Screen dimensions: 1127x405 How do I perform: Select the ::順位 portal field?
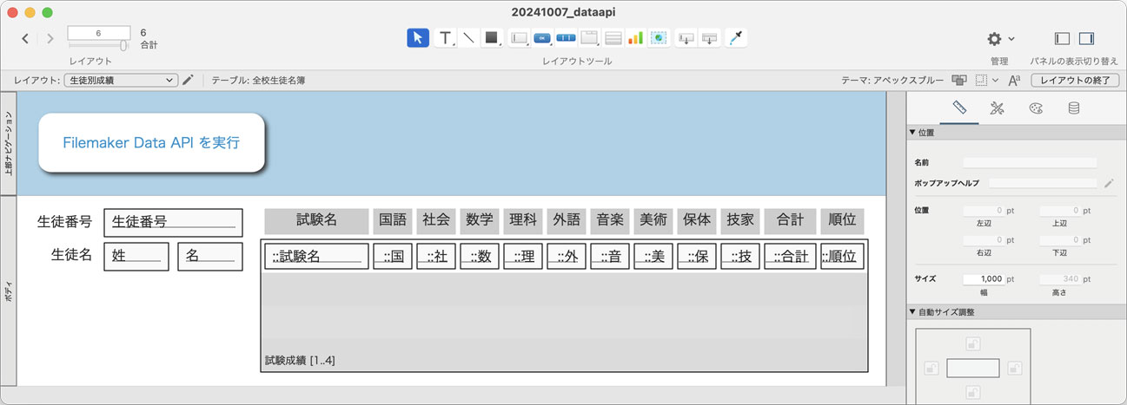tap(842, 256)
